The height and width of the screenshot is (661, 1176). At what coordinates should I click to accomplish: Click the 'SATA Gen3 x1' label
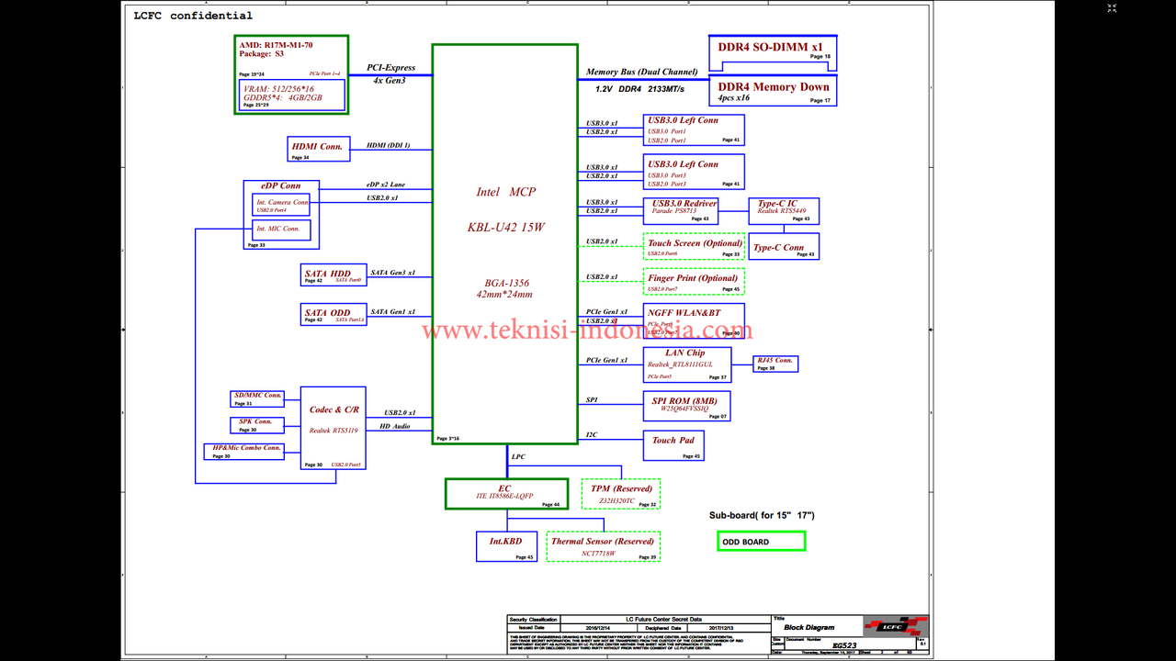(x=392, y=273)
